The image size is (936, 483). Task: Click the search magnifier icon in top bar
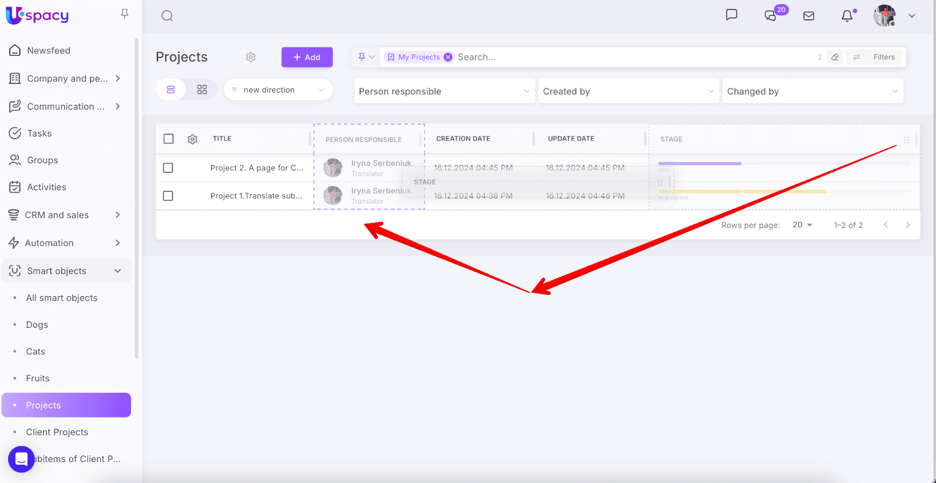pyautogui.click(x=167, y=16)
